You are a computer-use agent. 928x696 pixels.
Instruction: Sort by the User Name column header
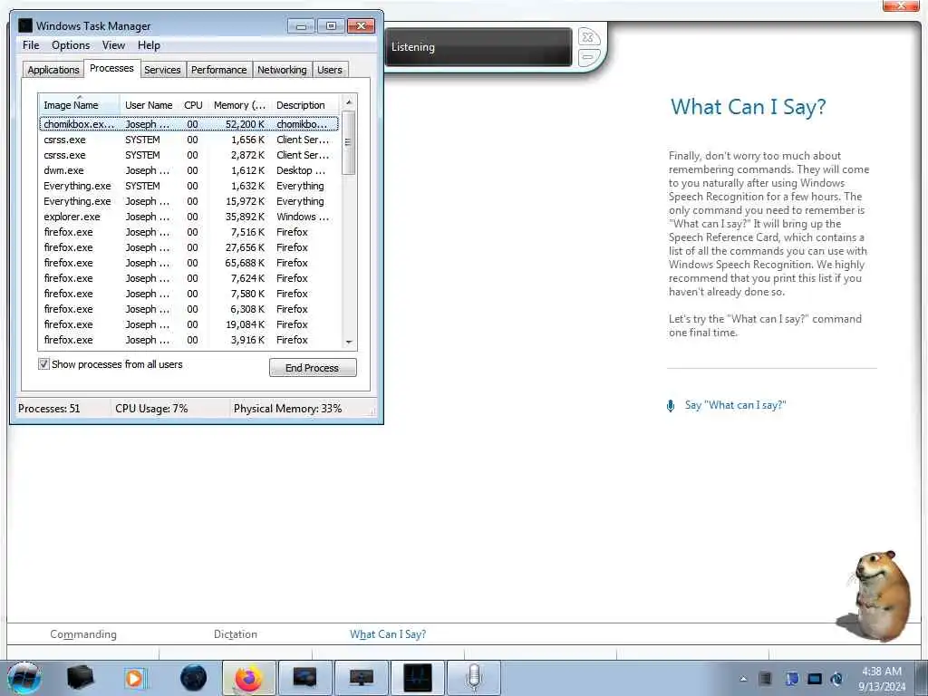coord(150,105)
